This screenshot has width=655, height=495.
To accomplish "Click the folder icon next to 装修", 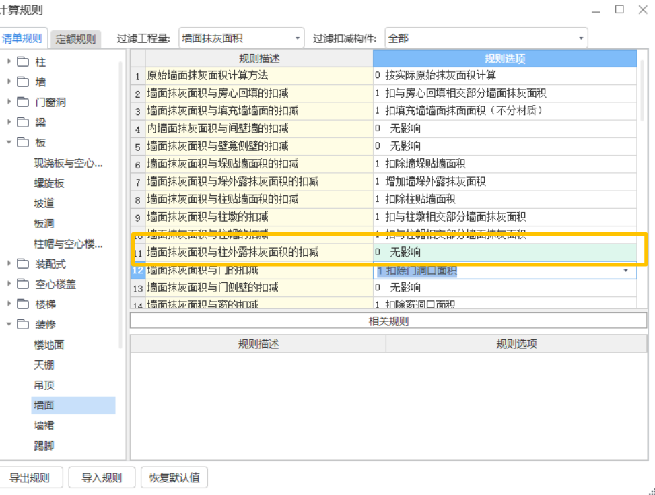I will 23,324.
